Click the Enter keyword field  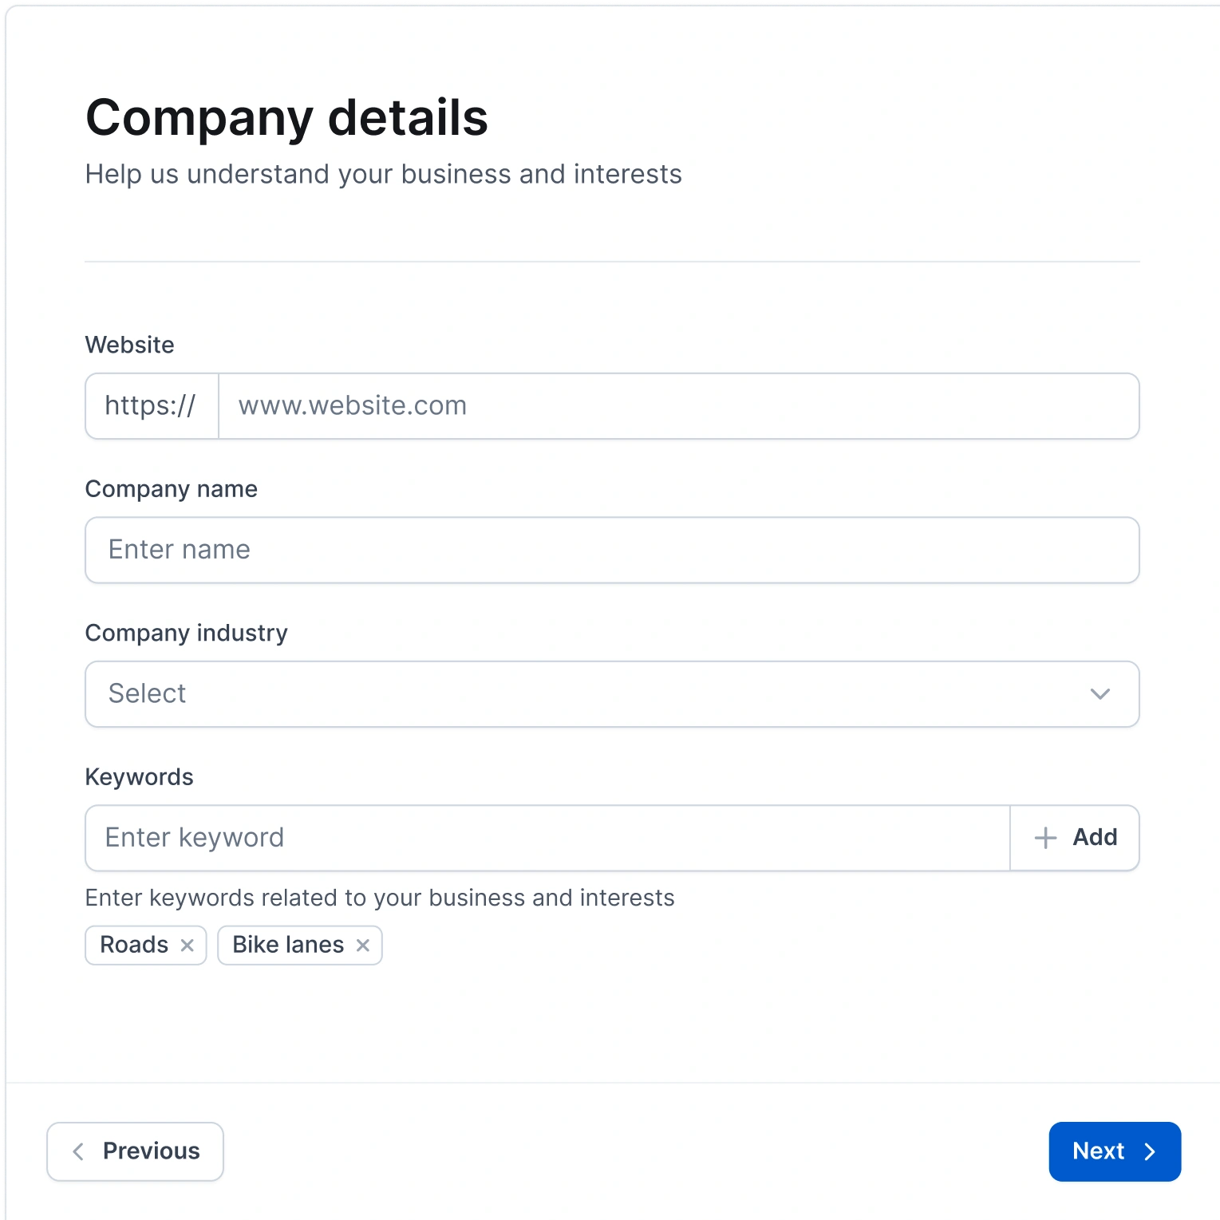point(547,837)
